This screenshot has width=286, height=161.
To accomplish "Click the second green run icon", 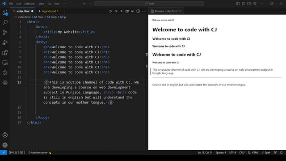I will [122, 11].
